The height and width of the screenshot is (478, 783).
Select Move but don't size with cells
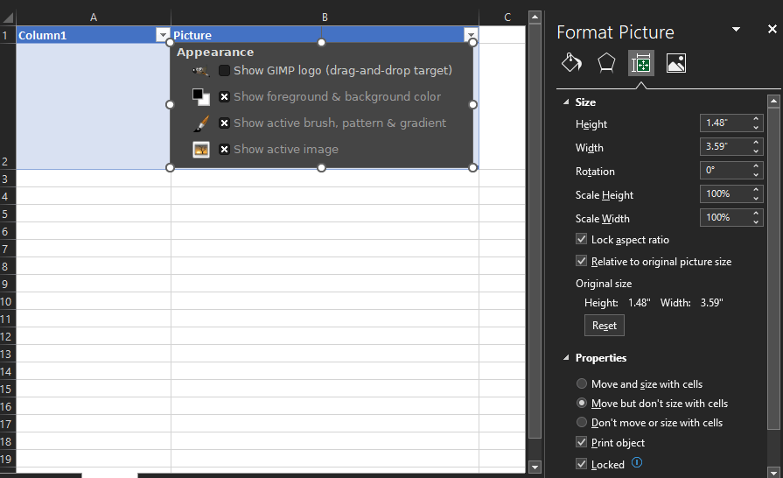click(581, 403)
